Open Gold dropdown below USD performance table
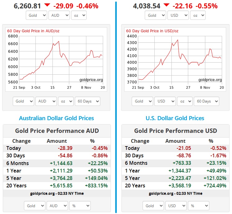232x214 pixels. pos(153,206)
